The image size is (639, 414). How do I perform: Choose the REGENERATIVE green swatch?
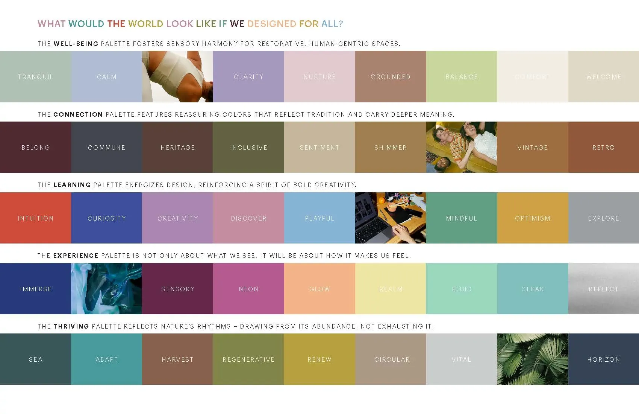coord(248,359)
